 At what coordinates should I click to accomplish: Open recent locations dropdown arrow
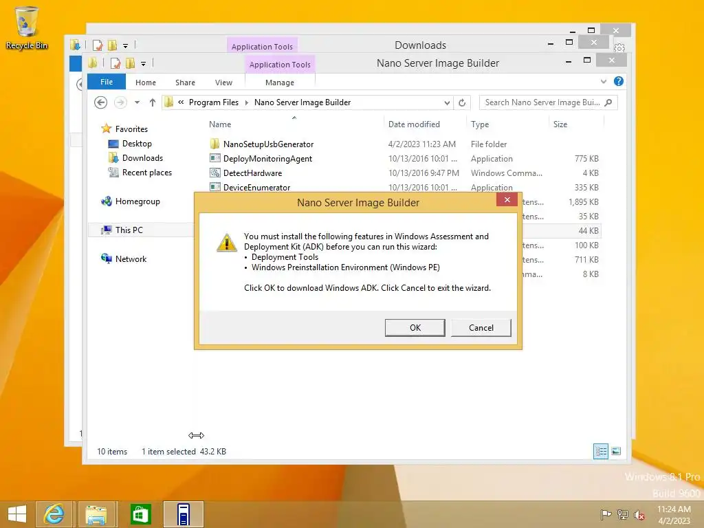coord(137,102)
